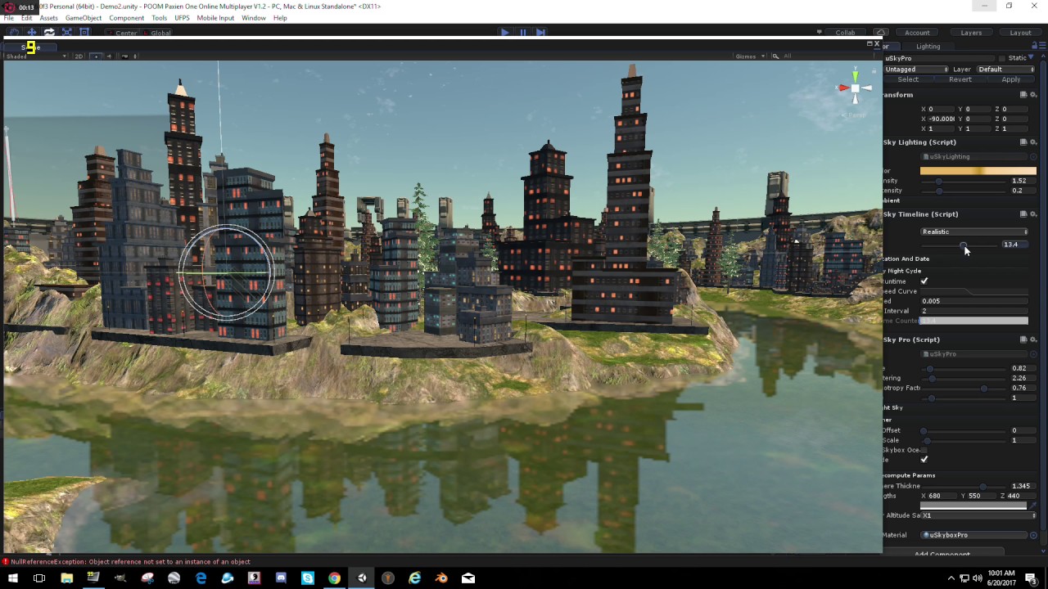Open the Component menu
1048x589 pixels.
(126, 18)
